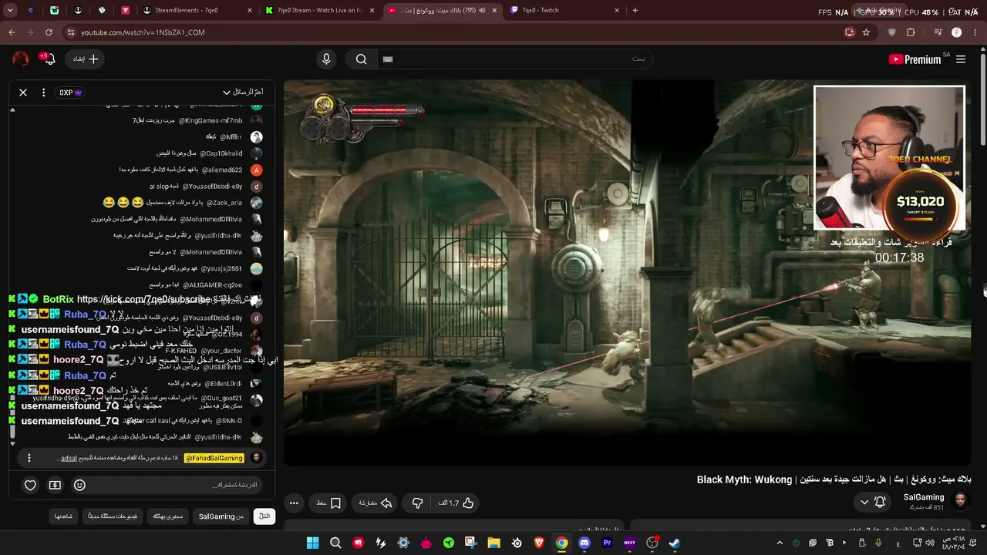
Task: Select the 'من SalGaming' filter chip
Action: [221, 516]
